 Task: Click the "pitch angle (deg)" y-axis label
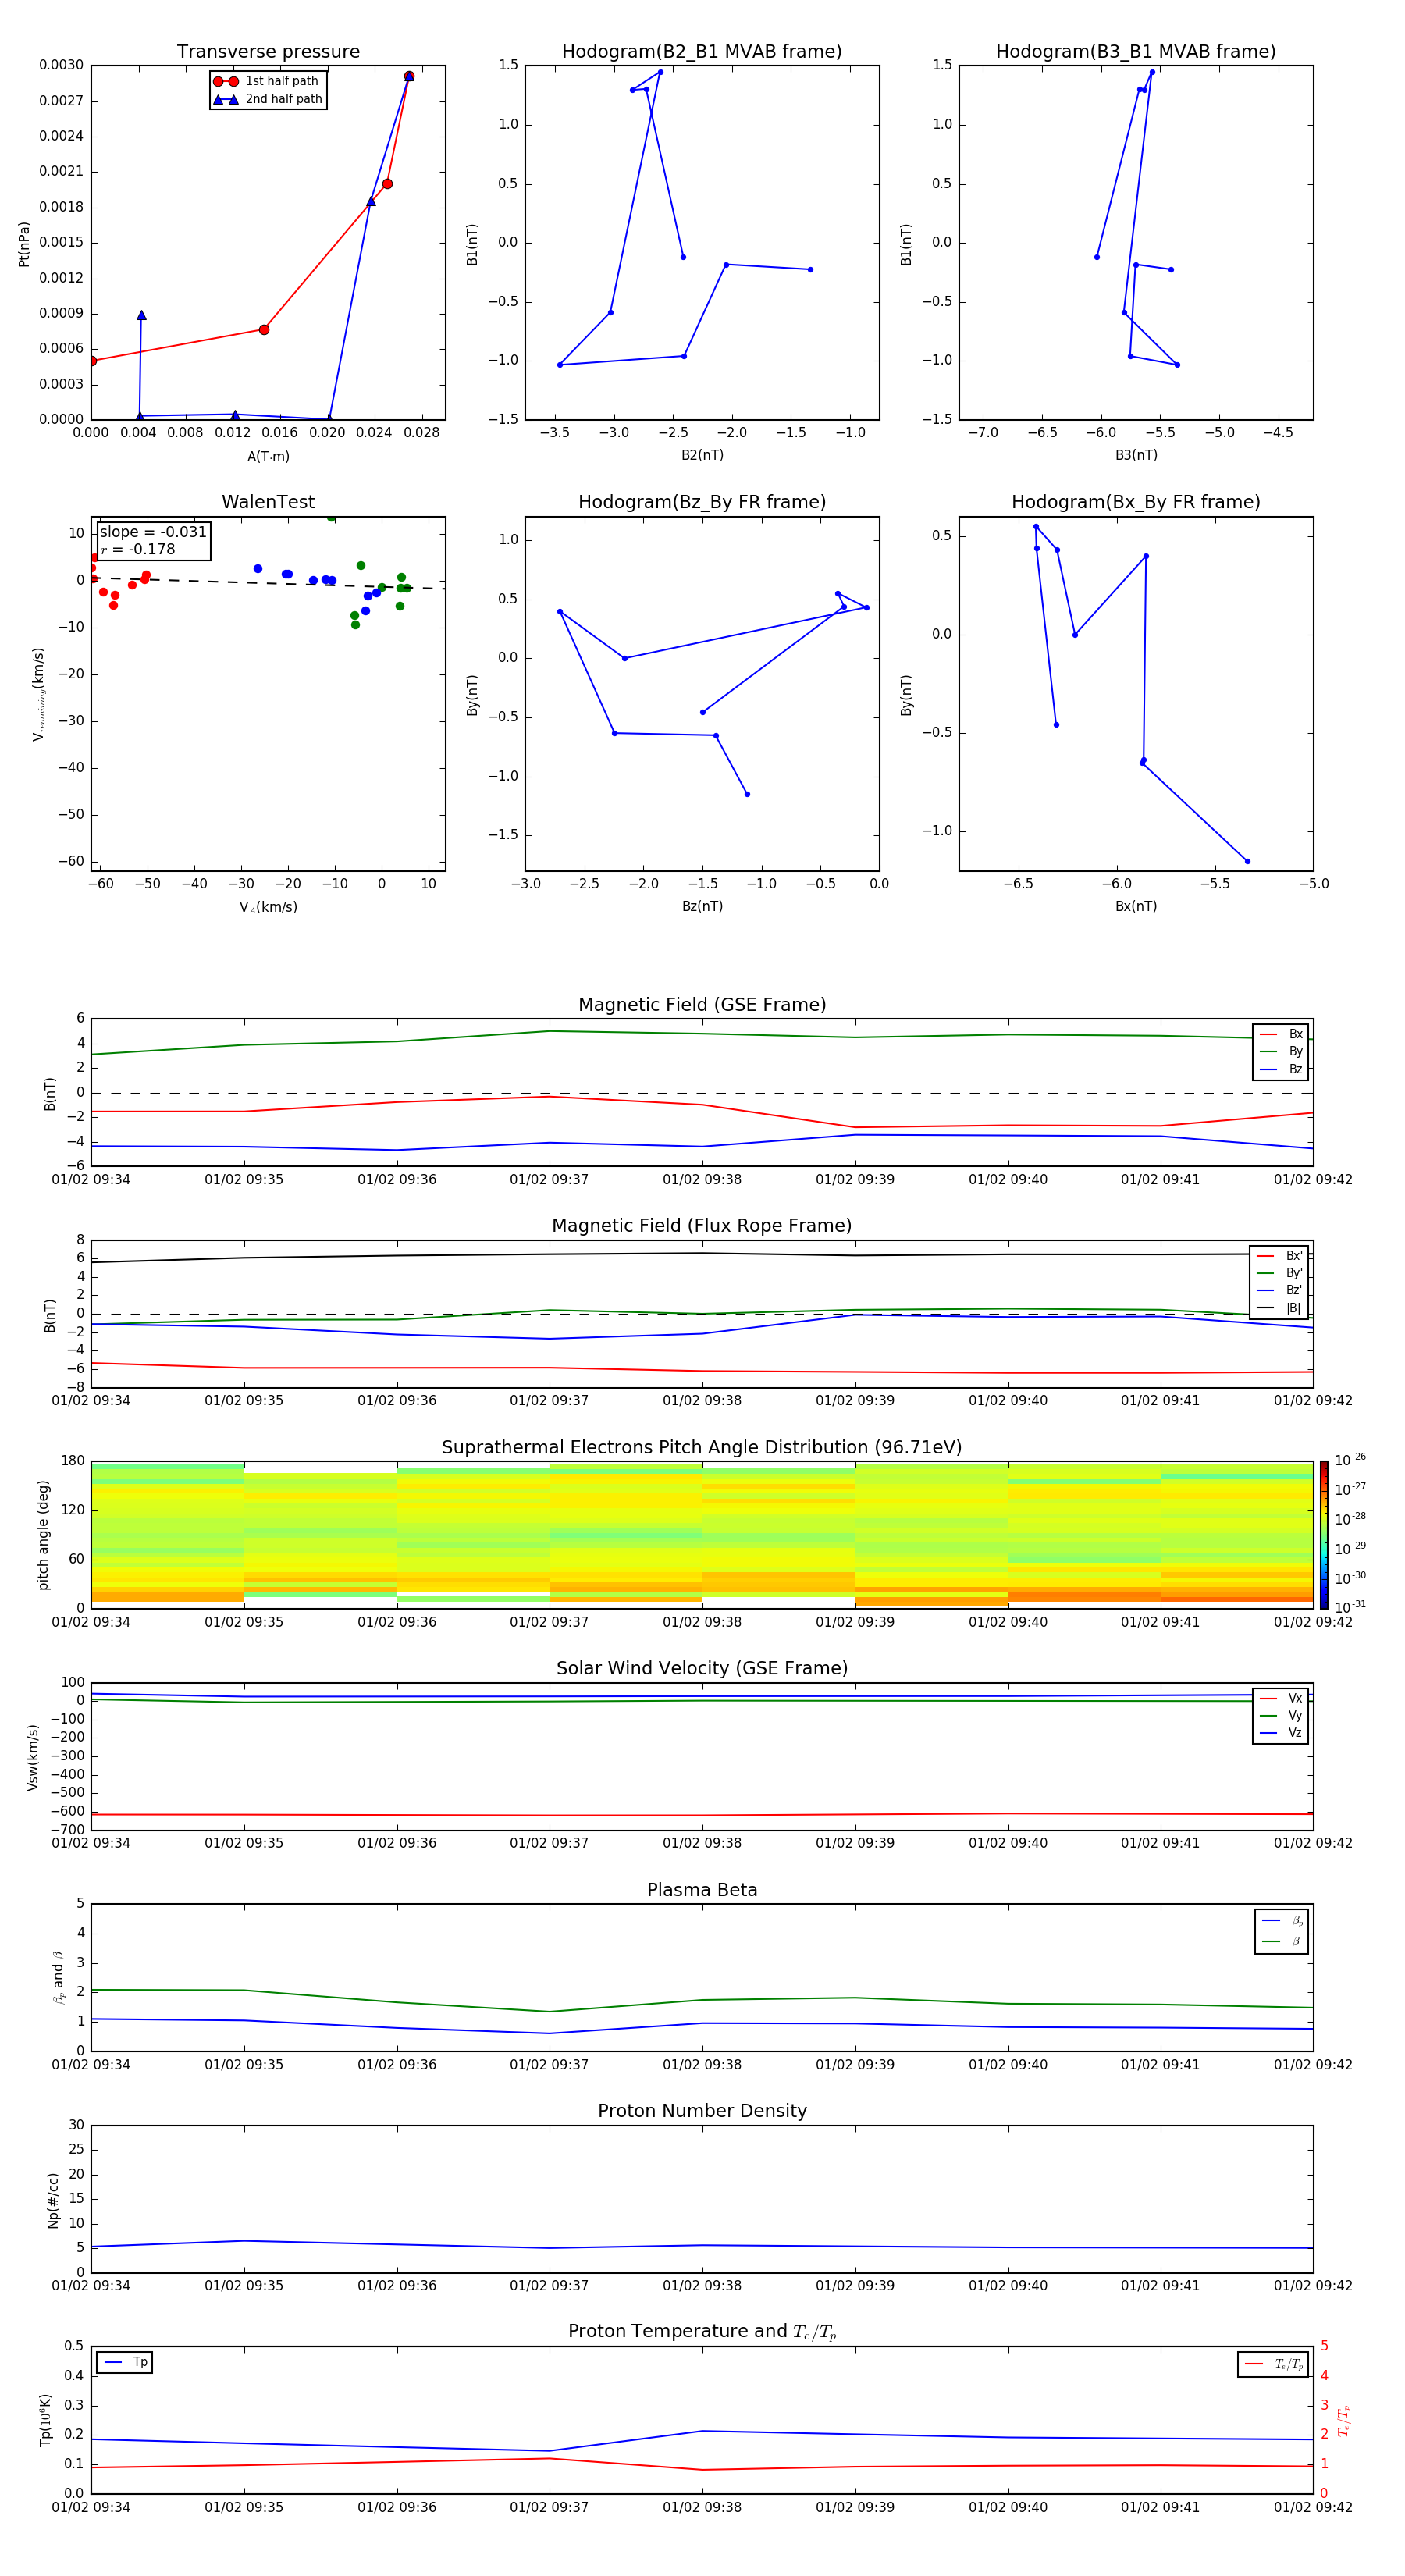pos(43,1534)
